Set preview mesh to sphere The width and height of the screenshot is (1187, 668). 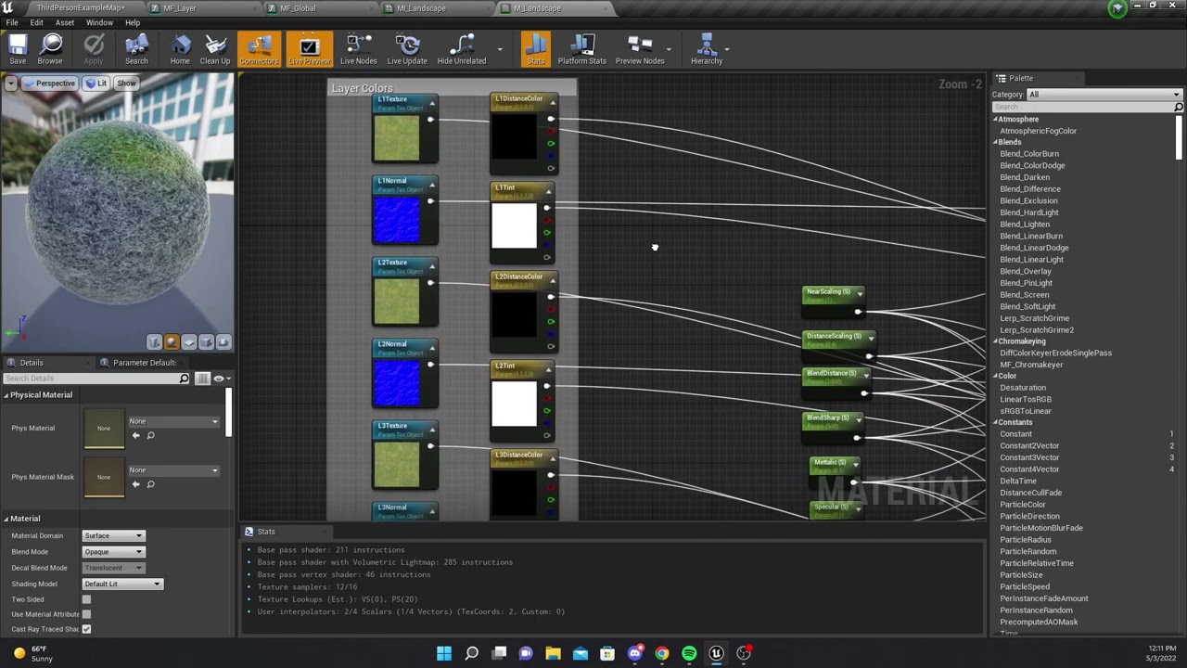172,342
